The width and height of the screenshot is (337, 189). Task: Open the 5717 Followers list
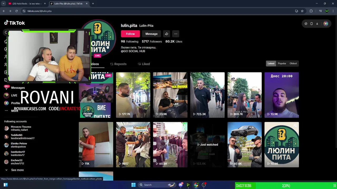152,41
